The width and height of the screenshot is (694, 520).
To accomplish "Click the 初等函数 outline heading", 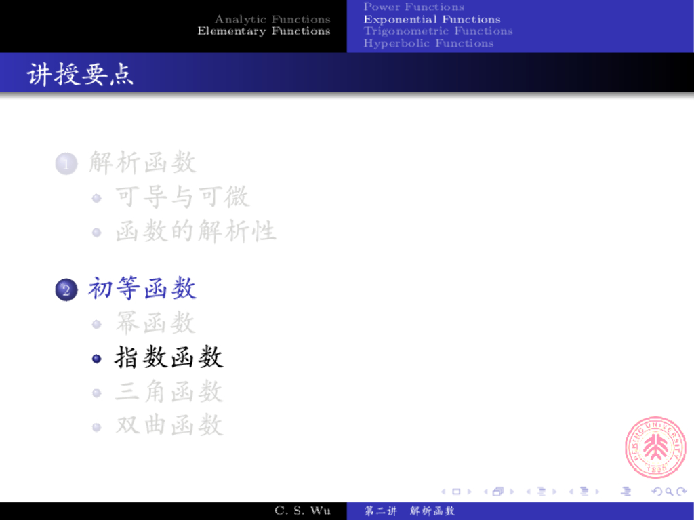I will (x=142, y=288).
